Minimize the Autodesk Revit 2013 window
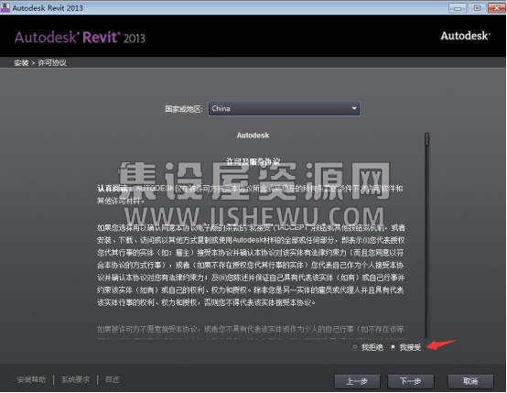This screenshot has height=393, width=507. [458, 8]
